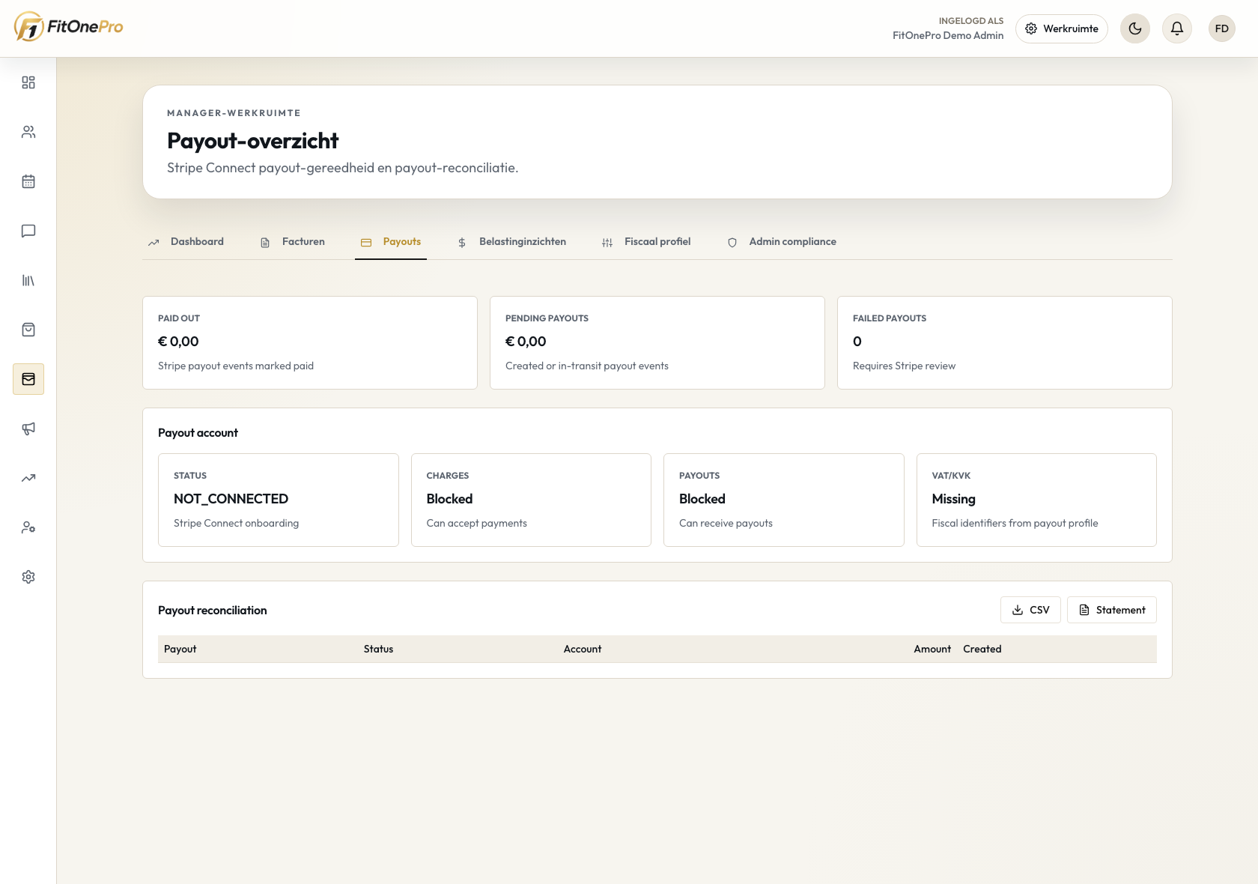Open the settings gear sidebar icon
The width and height of the screenshot is (1258, 884).
tap(28, 577)
